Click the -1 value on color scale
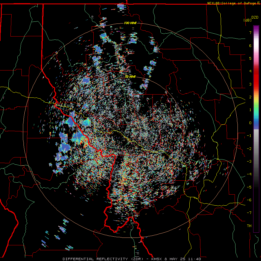261x261 pixels. point(249,136)
